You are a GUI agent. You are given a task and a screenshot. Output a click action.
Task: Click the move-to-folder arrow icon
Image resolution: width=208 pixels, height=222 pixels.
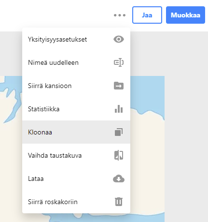point(119,86)
